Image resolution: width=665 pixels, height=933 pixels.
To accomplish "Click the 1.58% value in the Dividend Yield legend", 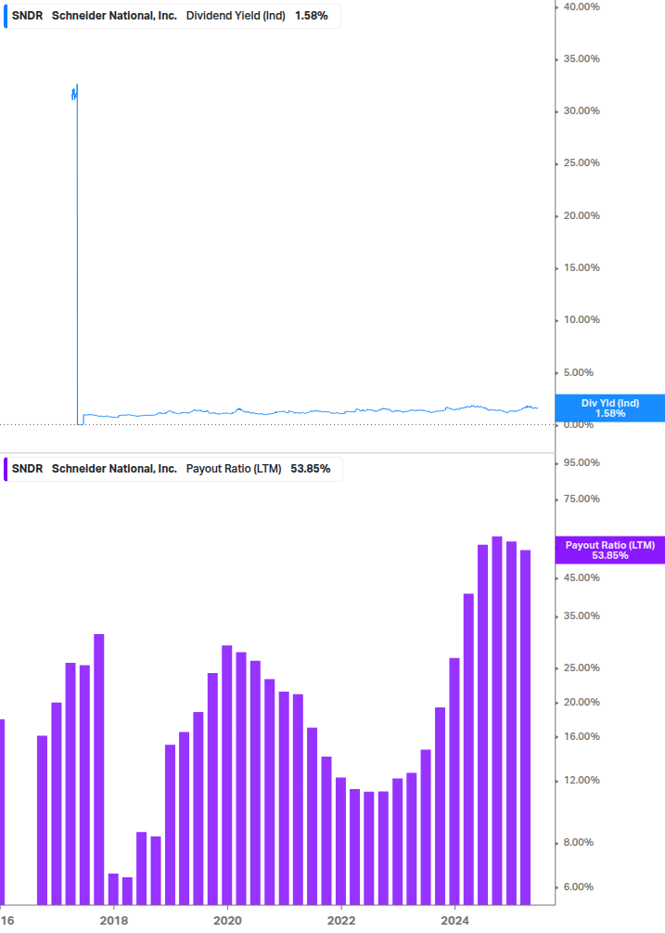I will pyautogui.click(x=312, y=16).
